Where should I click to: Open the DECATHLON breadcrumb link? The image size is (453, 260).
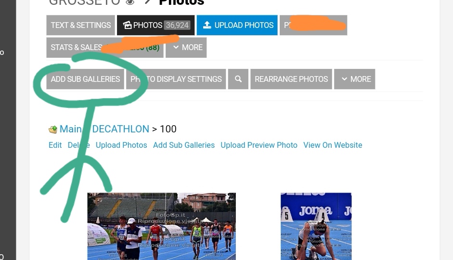pos(121,129)
